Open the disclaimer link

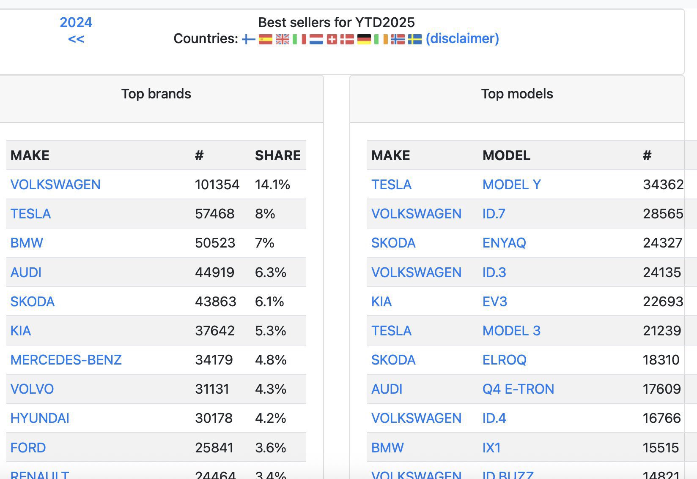click(462, 38)
